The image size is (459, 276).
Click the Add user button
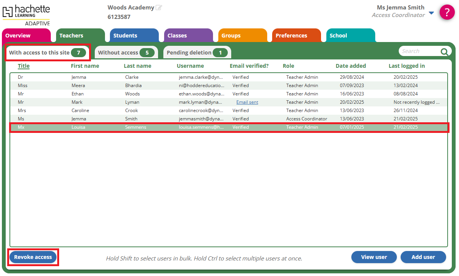point(423,257)
